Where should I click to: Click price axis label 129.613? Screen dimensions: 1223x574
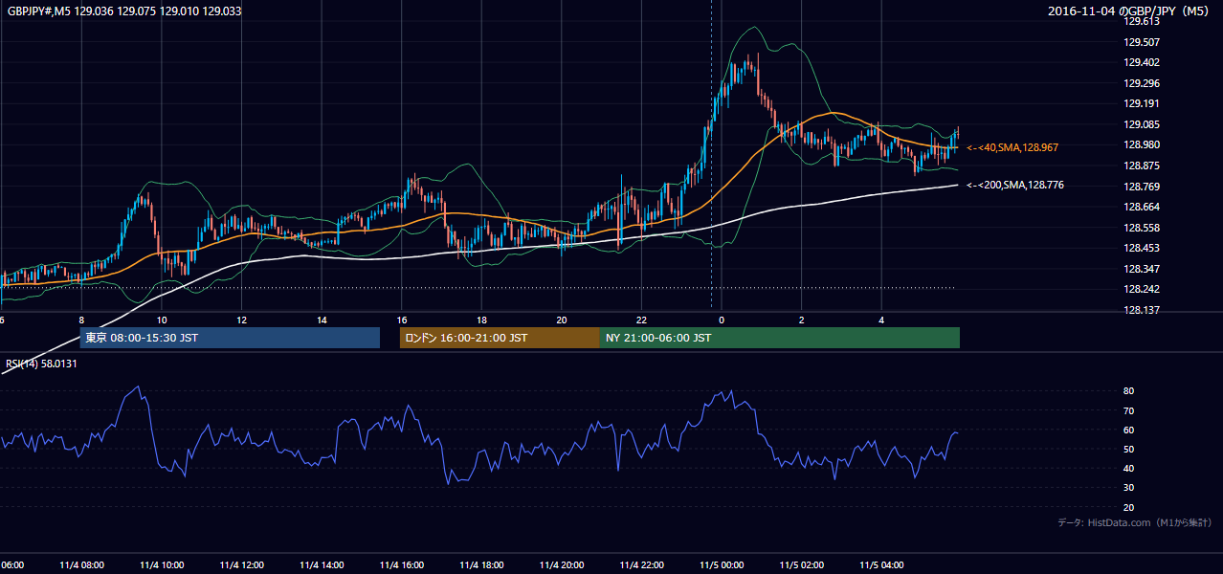pyautogui.click(x=1142, y=21)
